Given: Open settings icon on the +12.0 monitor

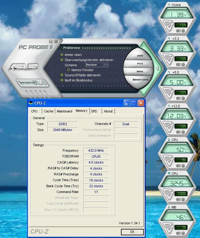Looking at the screenshot, I should 178,132.
